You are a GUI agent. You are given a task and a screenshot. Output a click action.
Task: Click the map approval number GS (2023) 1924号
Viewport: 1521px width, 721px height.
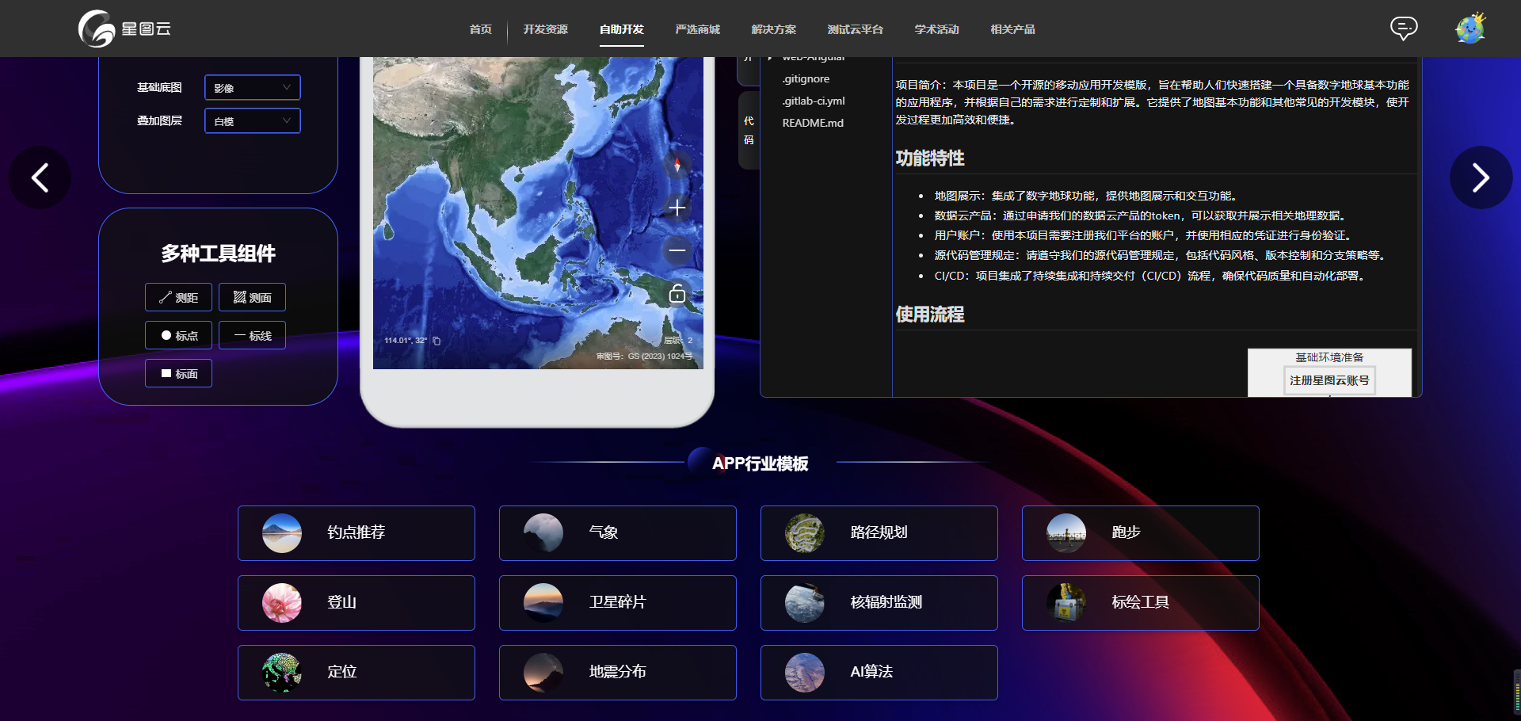[x=644, y=357]
